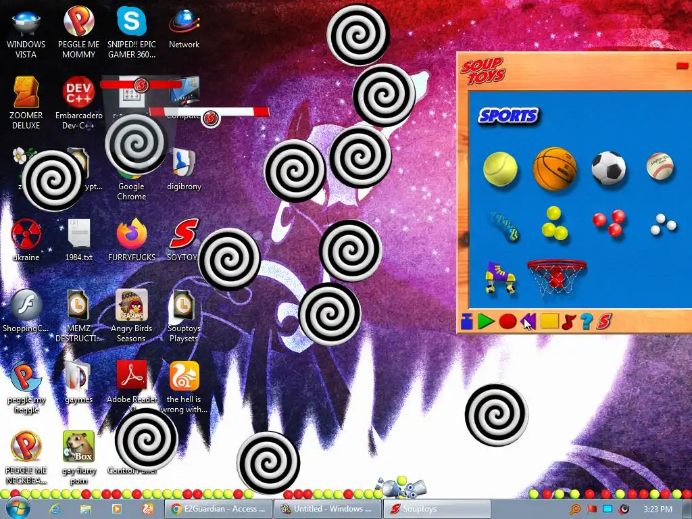Image resolution: width=692 pixels, height=519 pixels.
Task: Open the gaymes folder
Action: tap(78, 382)
